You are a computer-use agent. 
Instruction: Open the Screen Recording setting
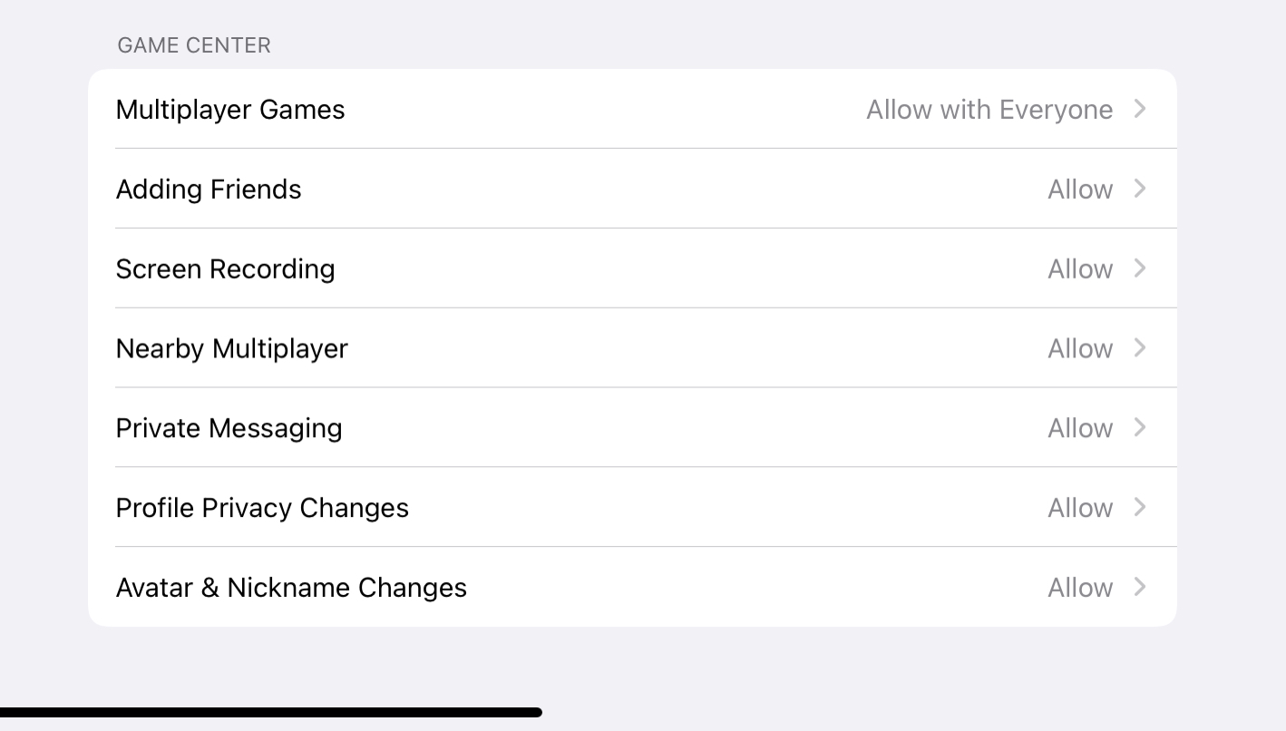coord(226,269)
